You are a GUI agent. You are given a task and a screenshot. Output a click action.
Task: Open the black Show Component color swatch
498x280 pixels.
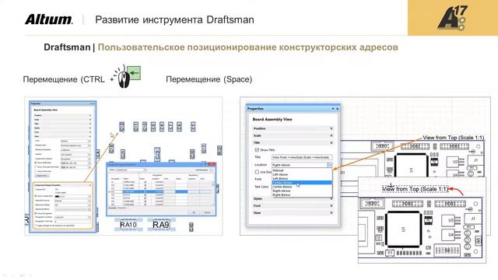pyautogui.click(x=57, y=197)
